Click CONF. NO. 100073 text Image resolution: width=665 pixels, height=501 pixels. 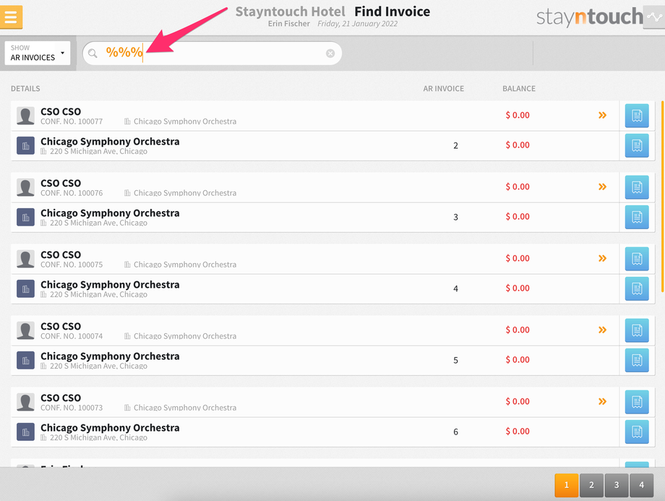[x=72, y=408]
